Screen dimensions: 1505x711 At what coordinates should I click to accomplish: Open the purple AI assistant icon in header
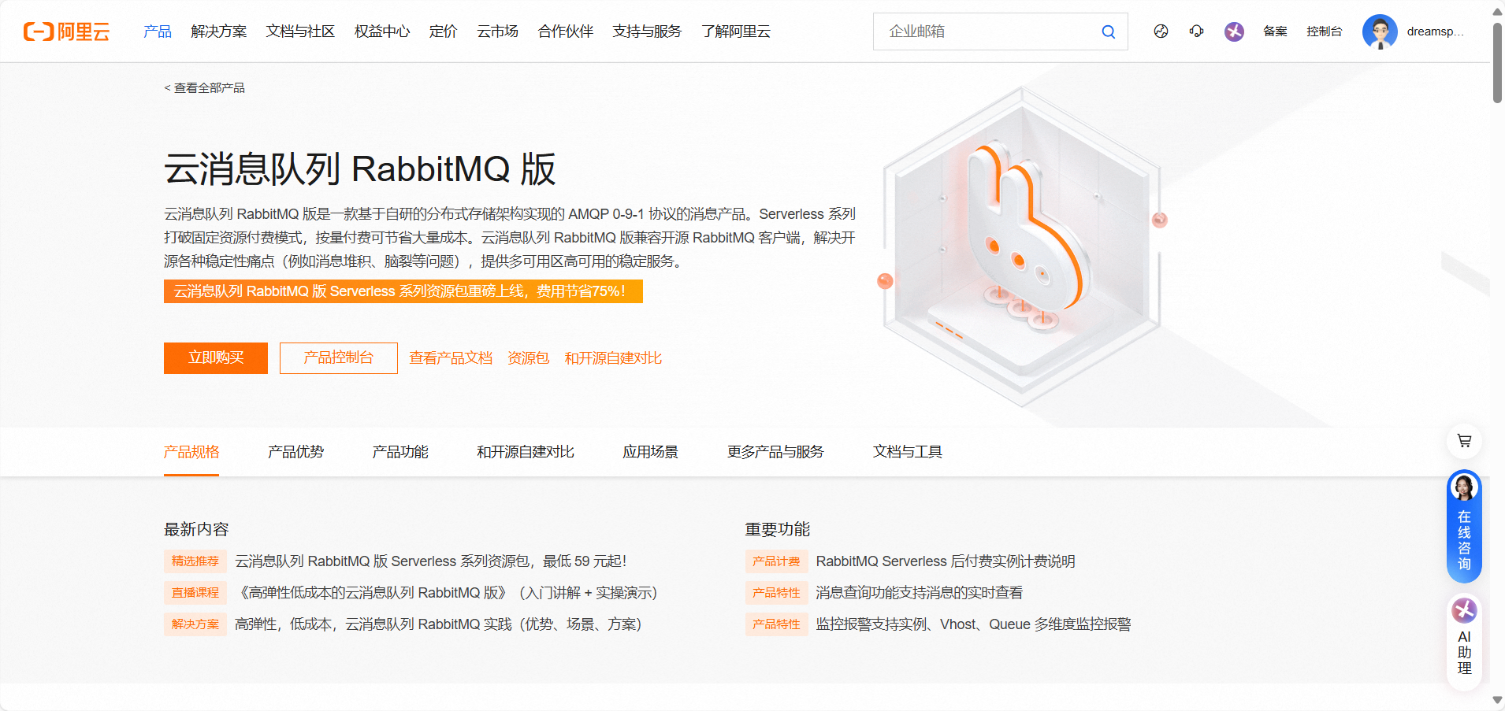point(1234,31)
